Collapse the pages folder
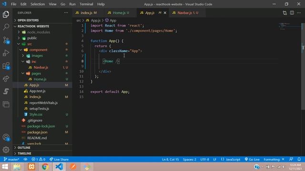The width and height of the screenshot is (305, 171). (42, 74)
